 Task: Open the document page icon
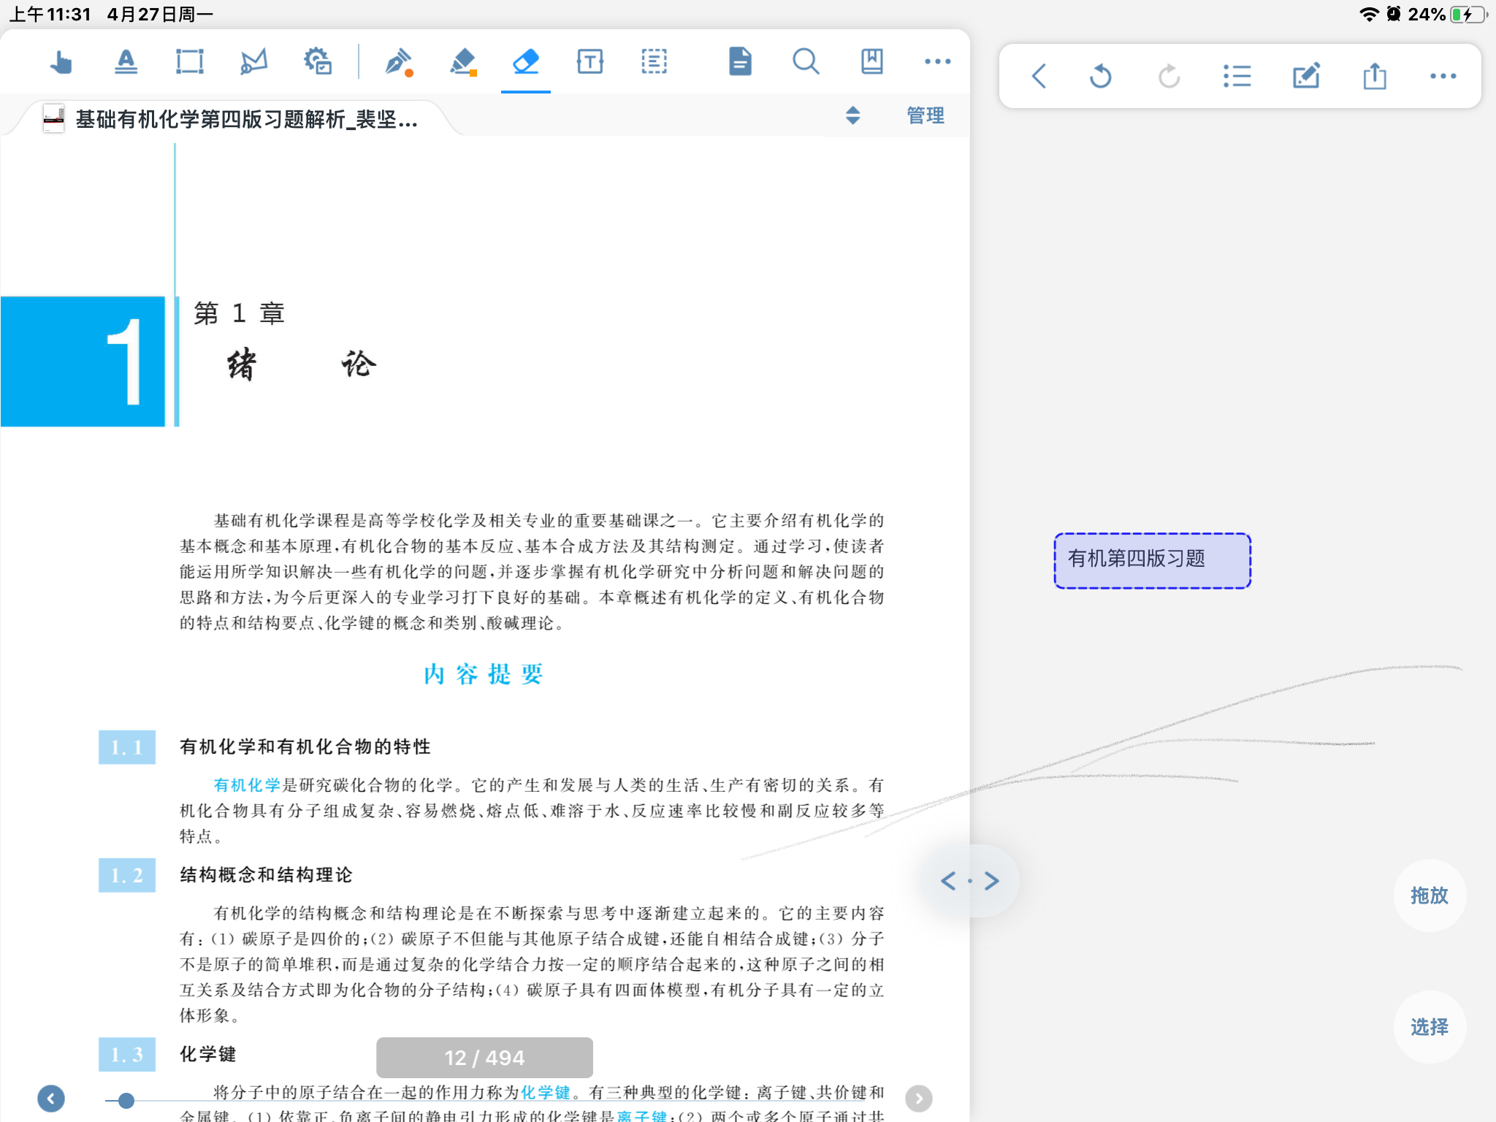click(740, 62)
